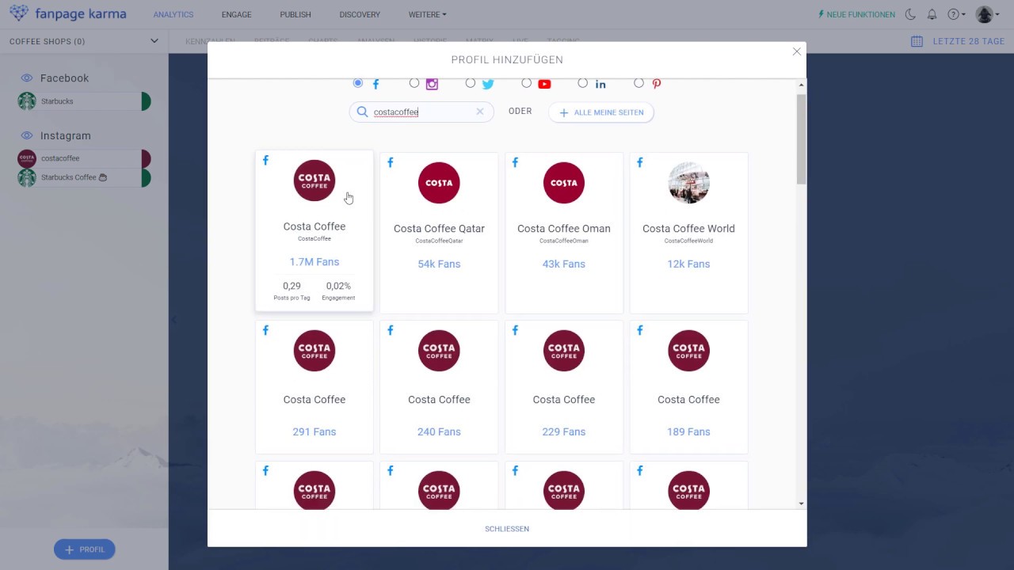Open the profile avatar dropdown

point(985,13)
